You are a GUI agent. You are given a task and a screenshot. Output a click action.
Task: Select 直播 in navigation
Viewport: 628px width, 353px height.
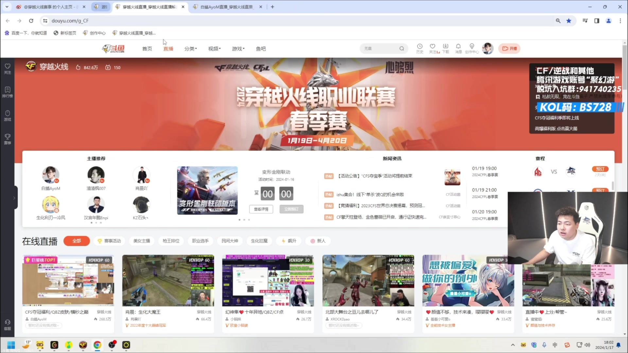click(168, 48)
